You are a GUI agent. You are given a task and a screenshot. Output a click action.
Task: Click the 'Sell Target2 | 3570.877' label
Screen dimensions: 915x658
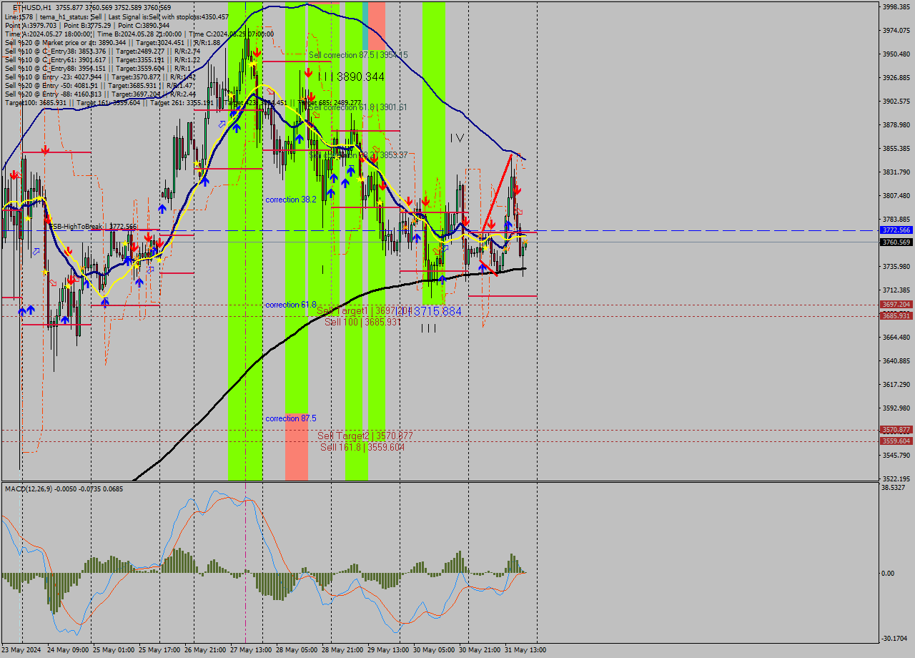365,436
